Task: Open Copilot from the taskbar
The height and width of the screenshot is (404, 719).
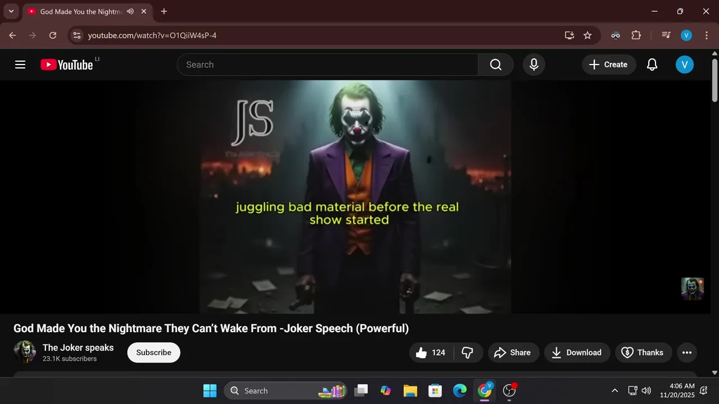Action: click(x=385, y=391)
